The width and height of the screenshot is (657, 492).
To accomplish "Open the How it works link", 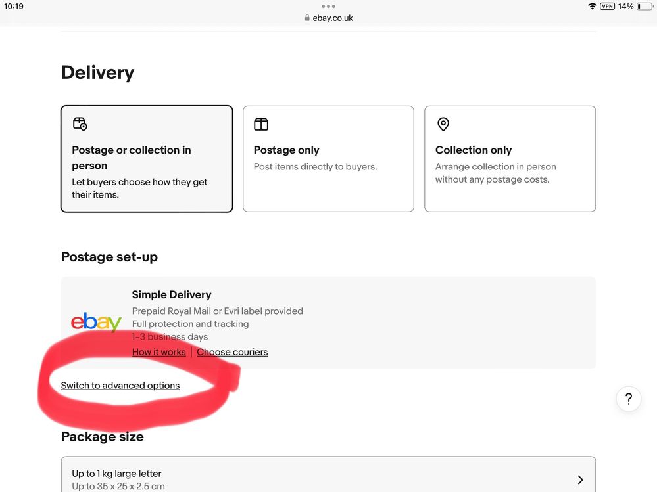I will point(158,352).
